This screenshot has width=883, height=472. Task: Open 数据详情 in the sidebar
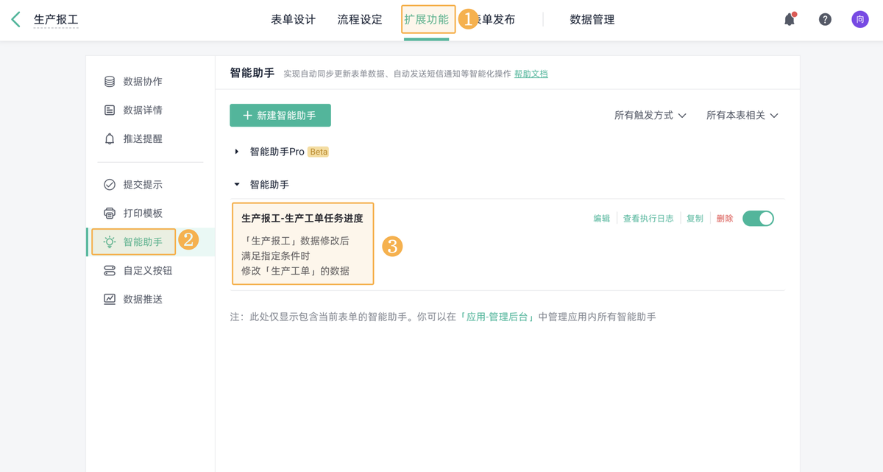[132, 110]
